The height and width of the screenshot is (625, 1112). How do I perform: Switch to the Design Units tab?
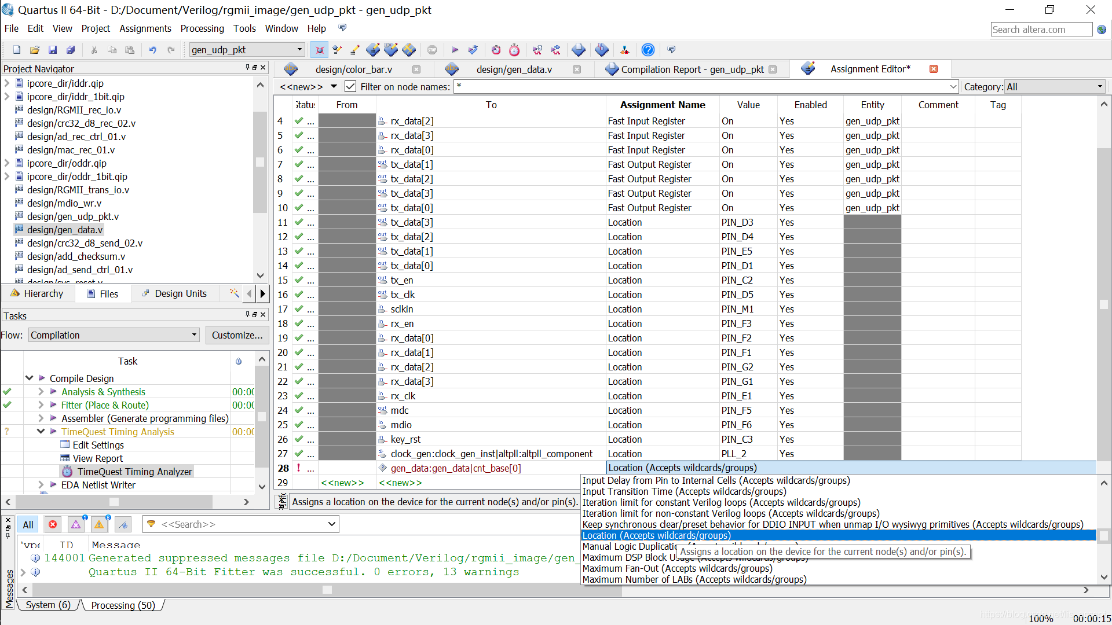pos(174,293)
